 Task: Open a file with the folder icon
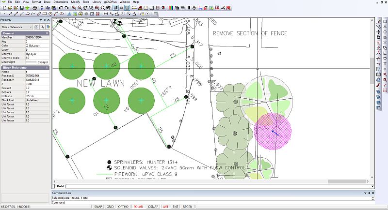[x=10, y=8]
